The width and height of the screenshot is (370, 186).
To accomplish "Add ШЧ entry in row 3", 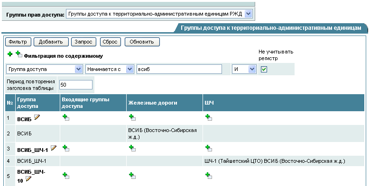I will (x=209, y=148).
